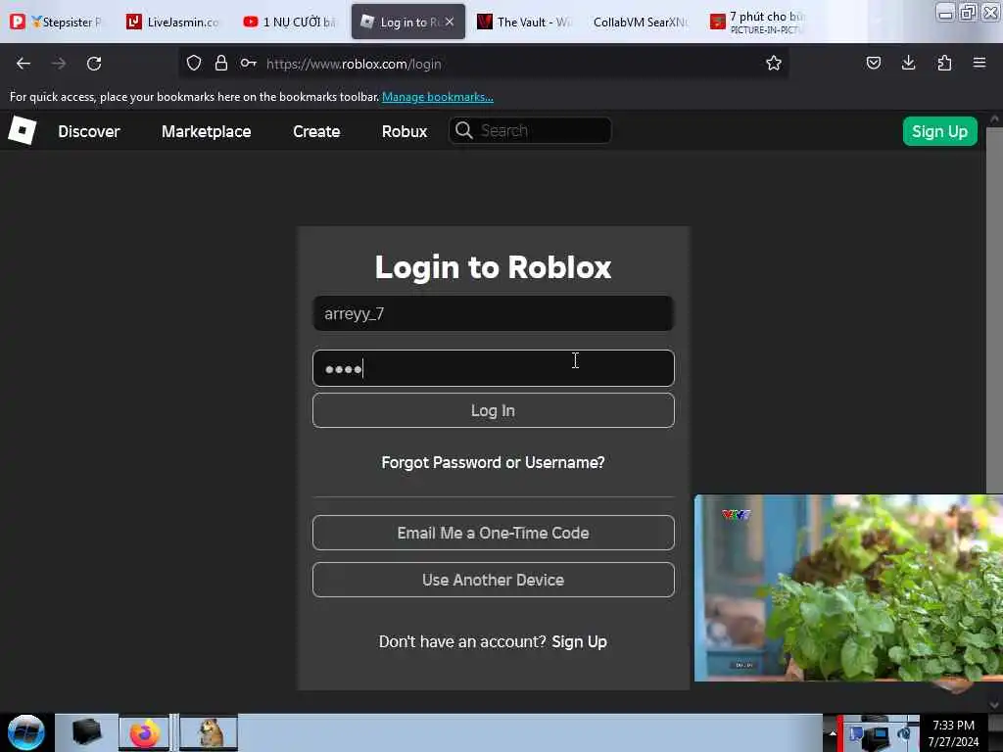
Task: Click the picture-in-picture video window
Action: coord(848,587)
